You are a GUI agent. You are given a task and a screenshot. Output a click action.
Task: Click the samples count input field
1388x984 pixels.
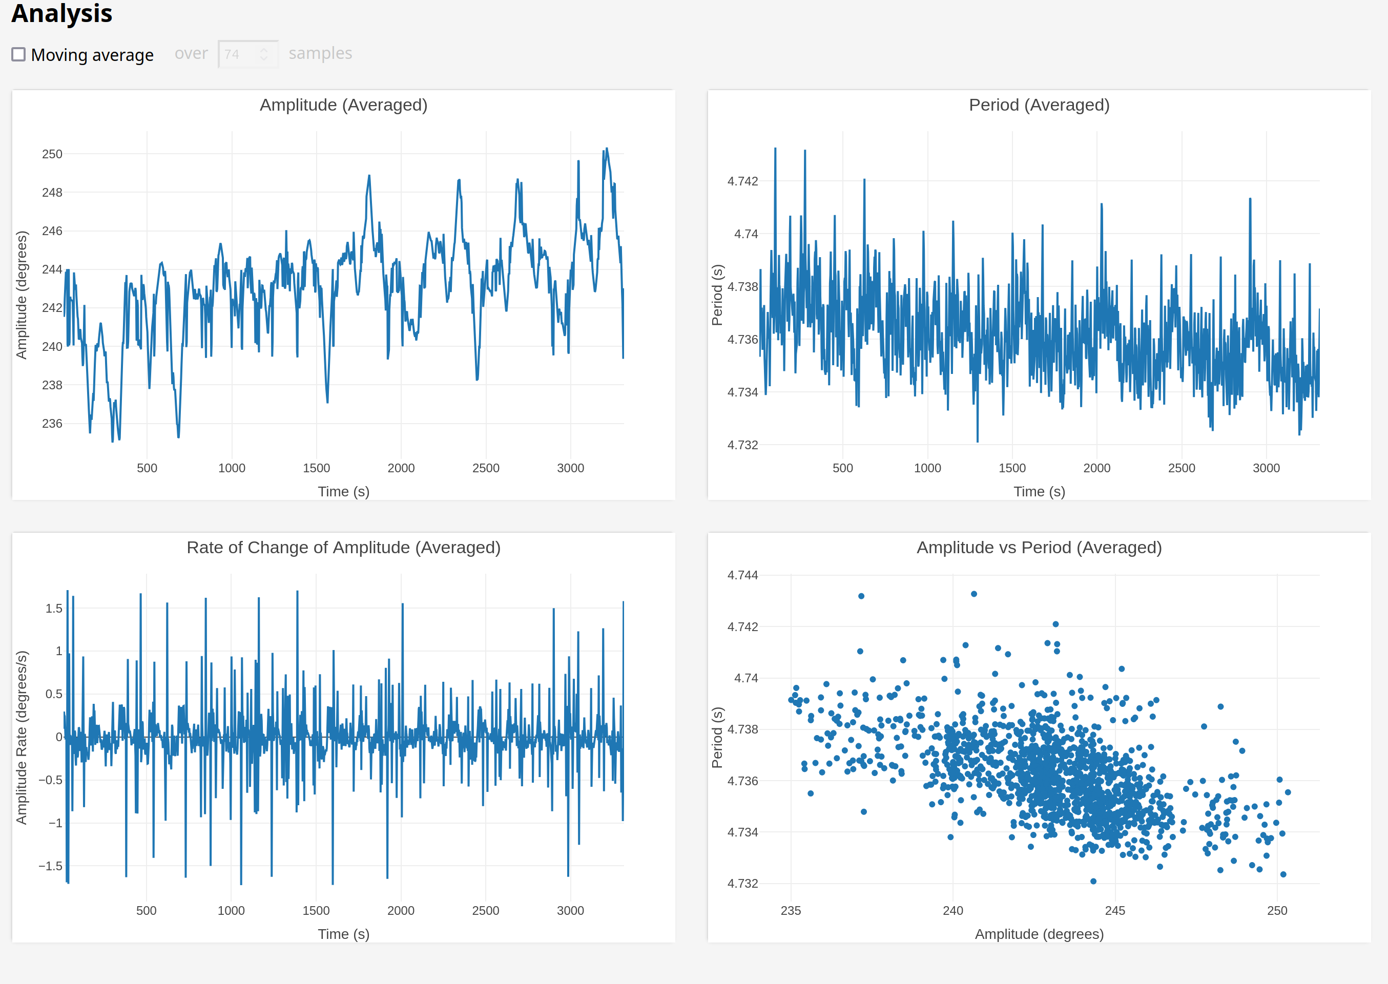[240, 54]
